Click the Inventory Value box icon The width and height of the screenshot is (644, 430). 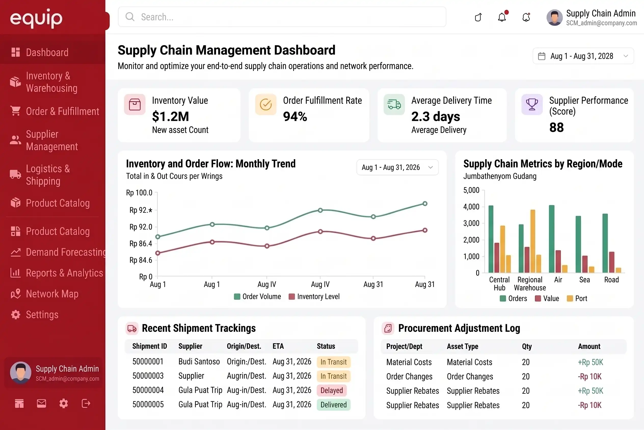[x=135, y=105]
